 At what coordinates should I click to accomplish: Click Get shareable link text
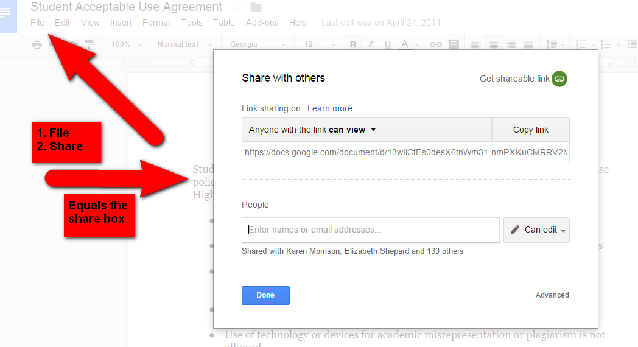pyautogui.click(x=514, y=79)
